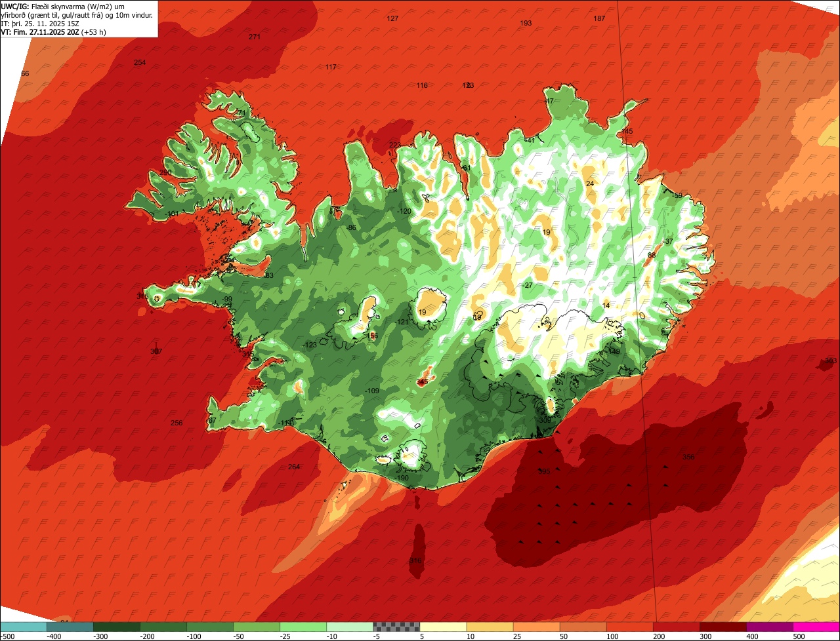Screen dimensions: 840x641
Task: Click the orange swatch between 25 and 50
Action: coord(536,627)
